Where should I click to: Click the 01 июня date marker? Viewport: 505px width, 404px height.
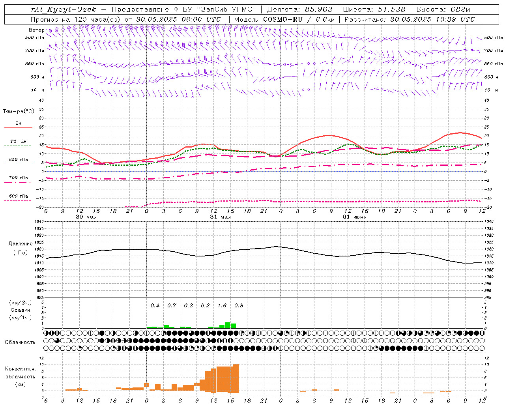click(354, 217)
